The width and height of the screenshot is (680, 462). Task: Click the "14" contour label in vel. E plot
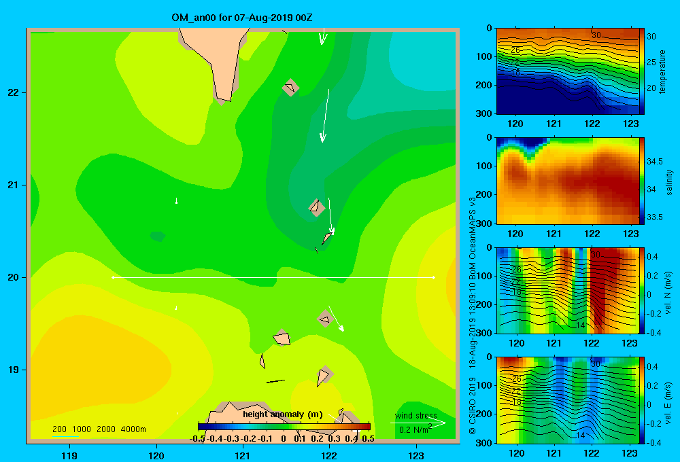pyautogui.click(x=580, y=435)
